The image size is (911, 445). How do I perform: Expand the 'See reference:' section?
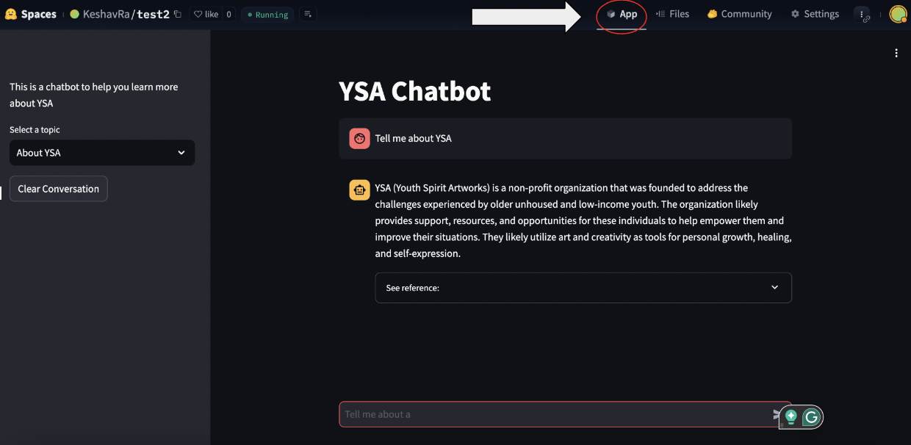coord(583,288)
